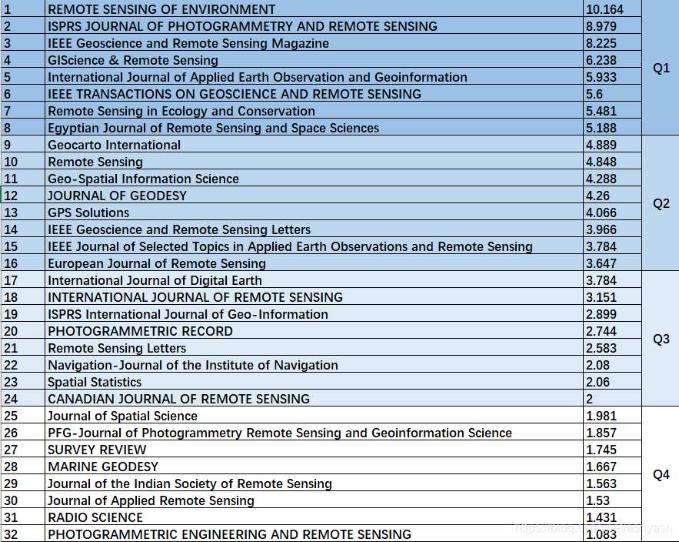Select Journal of the Indian Society of Remote Sensing
Image resolution: width=679 pixels, height=542 pixels.
point(314,483)
